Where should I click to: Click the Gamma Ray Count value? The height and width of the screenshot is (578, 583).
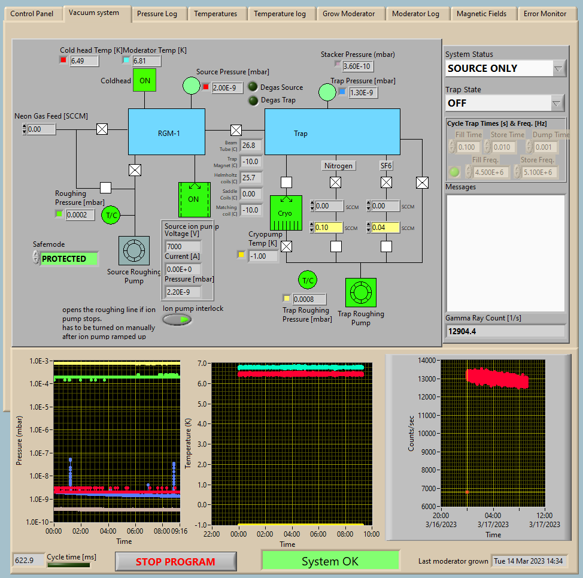(505, 331)
